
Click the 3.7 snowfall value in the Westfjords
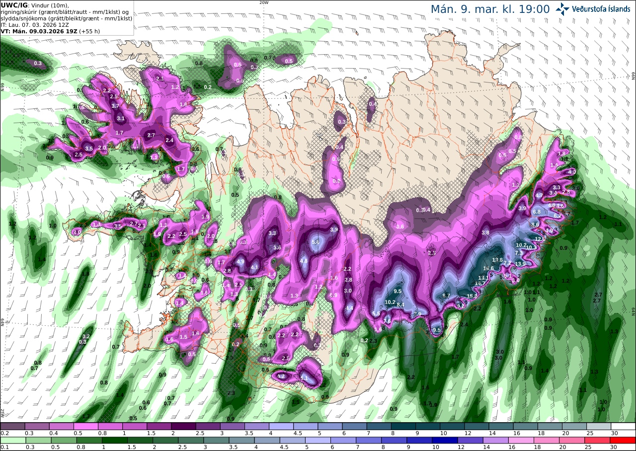pyautogui.click(x=115, y=106)
